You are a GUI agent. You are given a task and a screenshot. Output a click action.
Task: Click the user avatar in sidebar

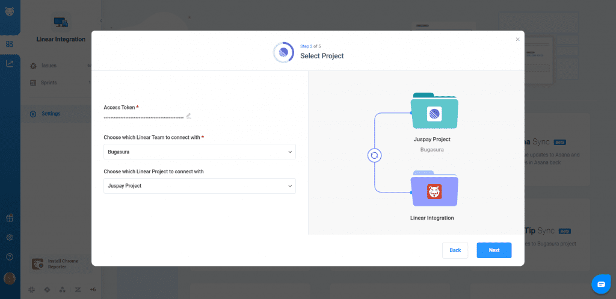click(x=10, y=278)
